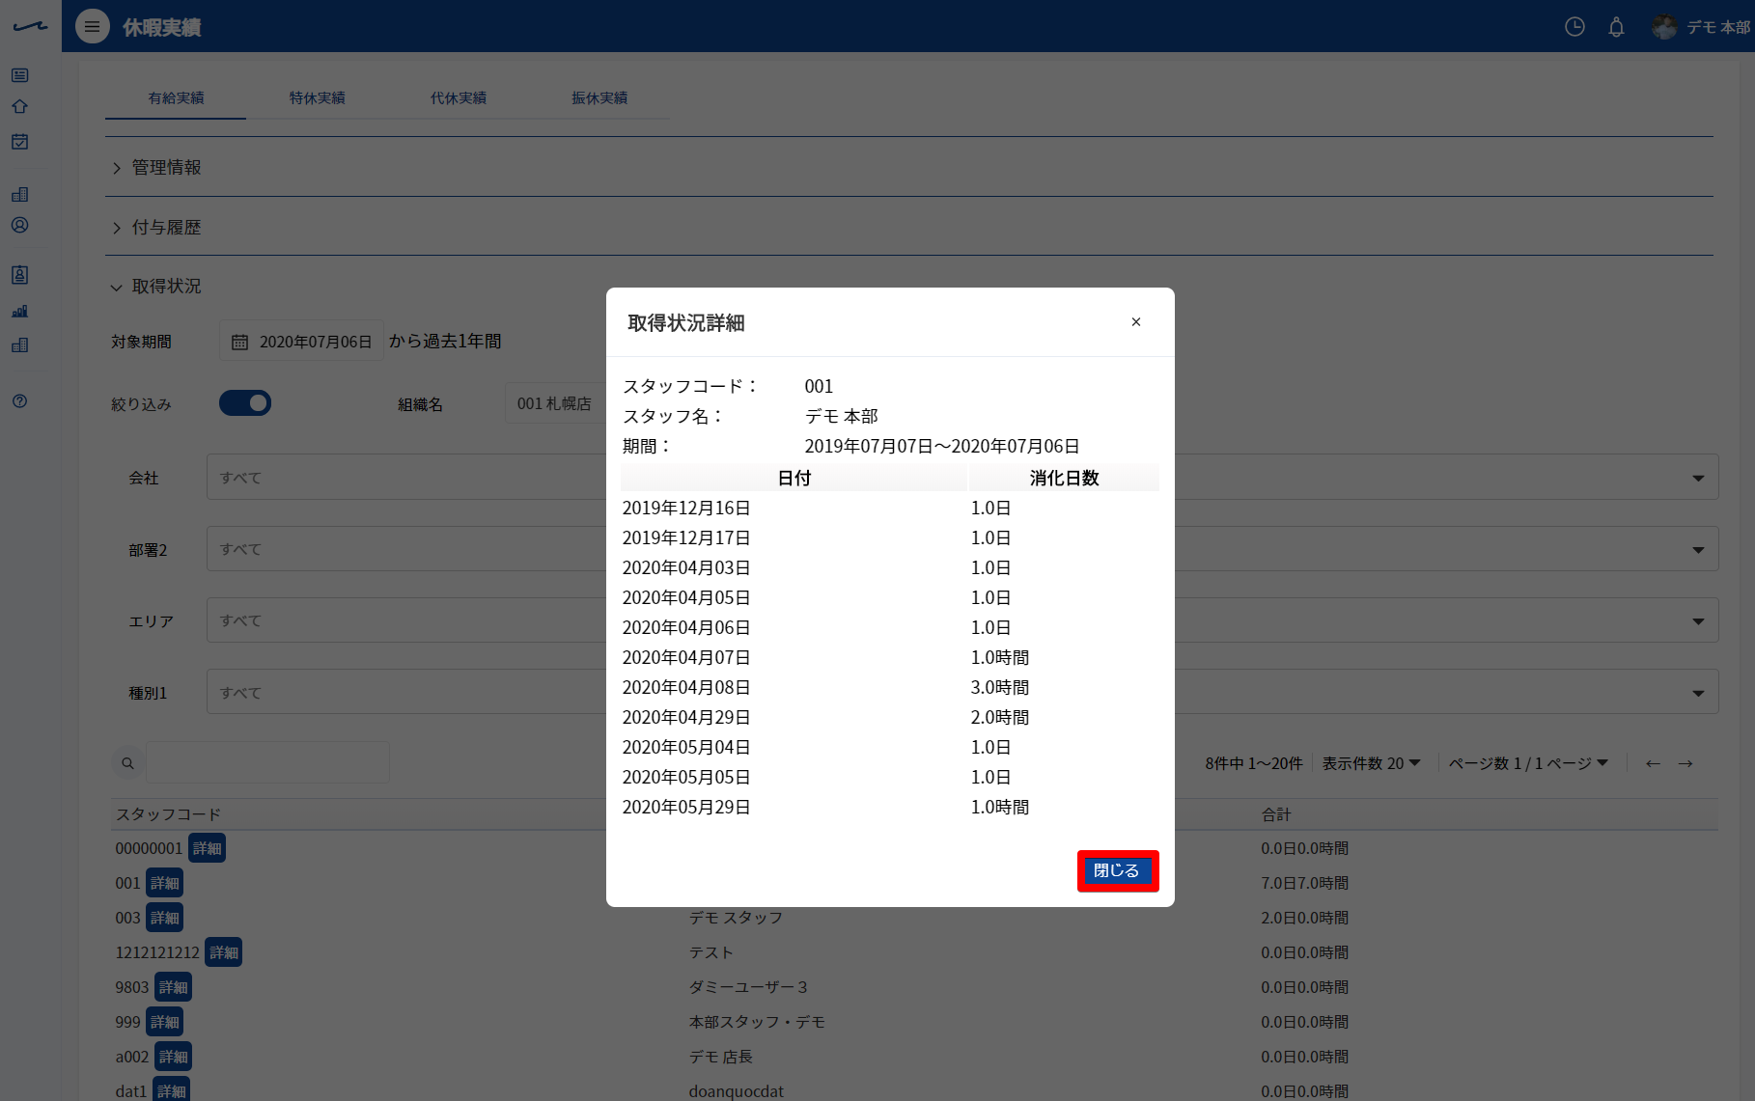The image size is (1755, 1101).
Task: Open the 部署2 dropdown arrow
Action: click(x=1698, y=550)
